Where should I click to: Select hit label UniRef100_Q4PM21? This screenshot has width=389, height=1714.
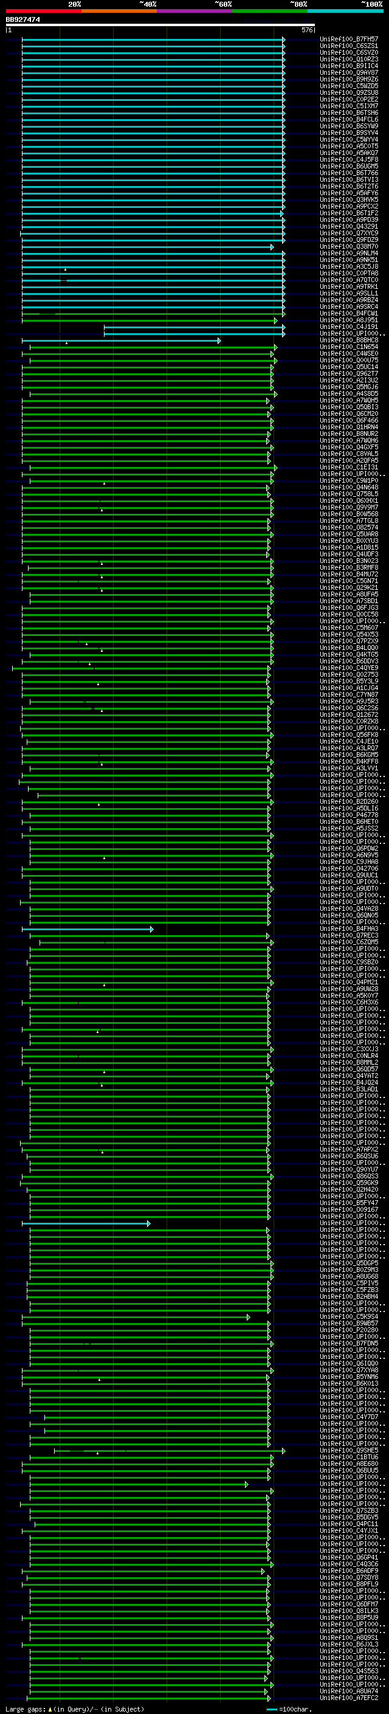(349, 982)
